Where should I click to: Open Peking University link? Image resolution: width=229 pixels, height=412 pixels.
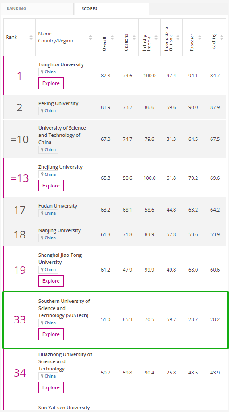pos(58,103)
